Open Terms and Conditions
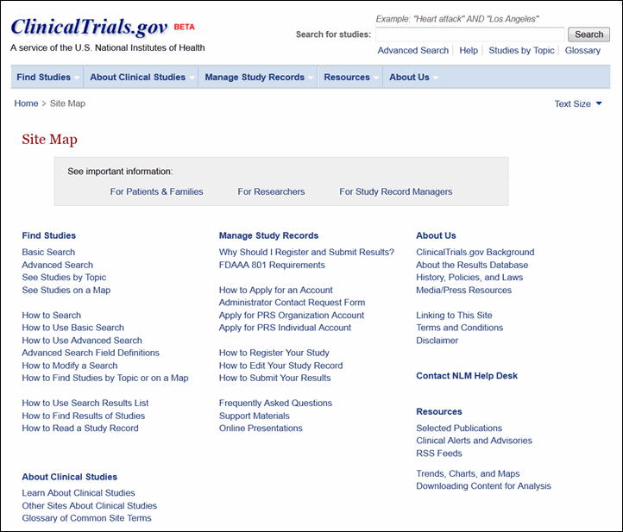623x532 pixels. coord(460,328)
